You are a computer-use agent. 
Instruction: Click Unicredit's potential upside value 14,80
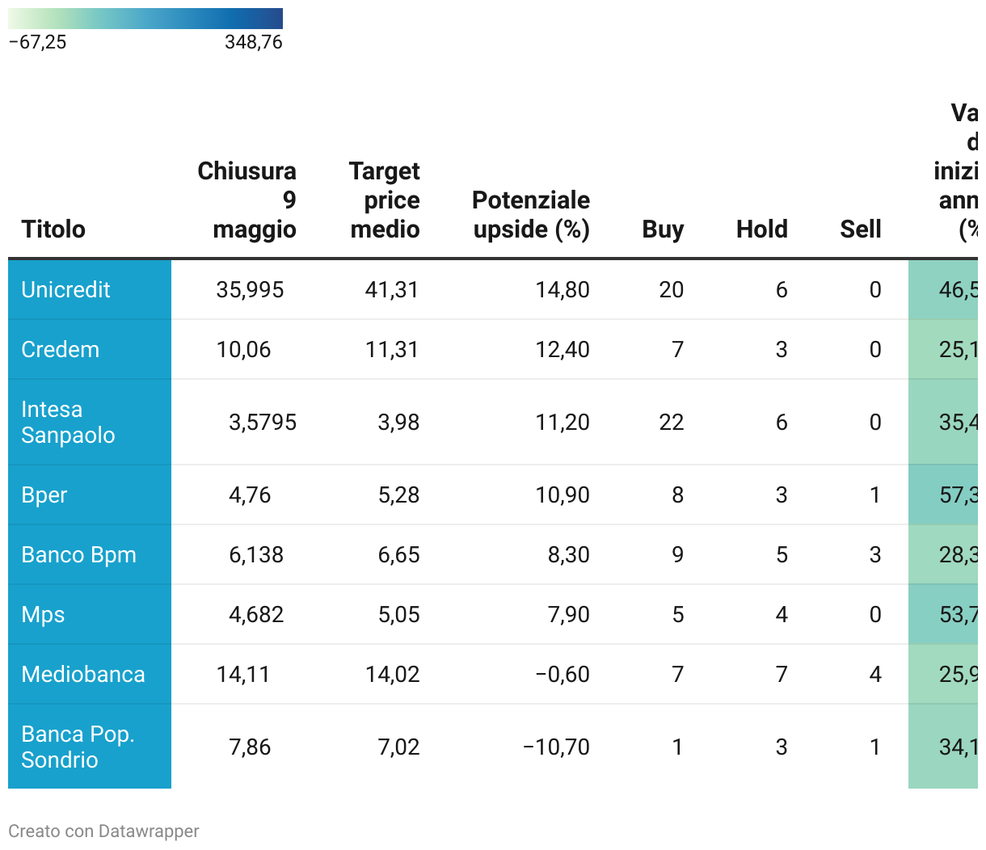[563, 290]
